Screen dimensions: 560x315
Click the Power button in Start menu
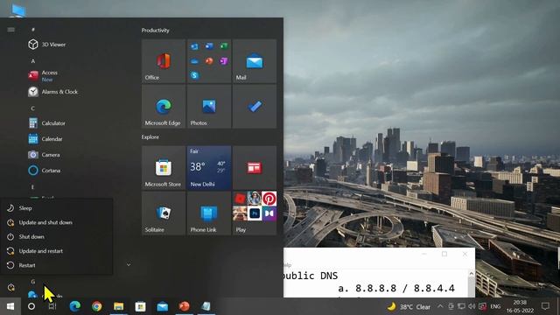(10, 287)
